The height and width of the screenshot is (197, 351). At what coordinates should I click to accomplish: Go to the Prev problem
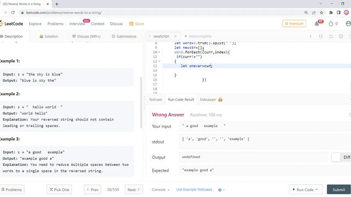point(93,190)
